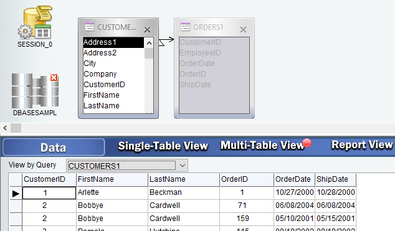395x231 pixels.
Task: Switch to the Report View tab
Action: pyautogui.click(x=362, y=145)
